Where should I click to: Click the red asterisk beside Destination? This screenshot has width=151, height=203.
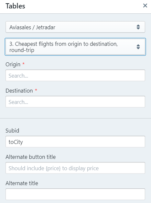[36, 90]
